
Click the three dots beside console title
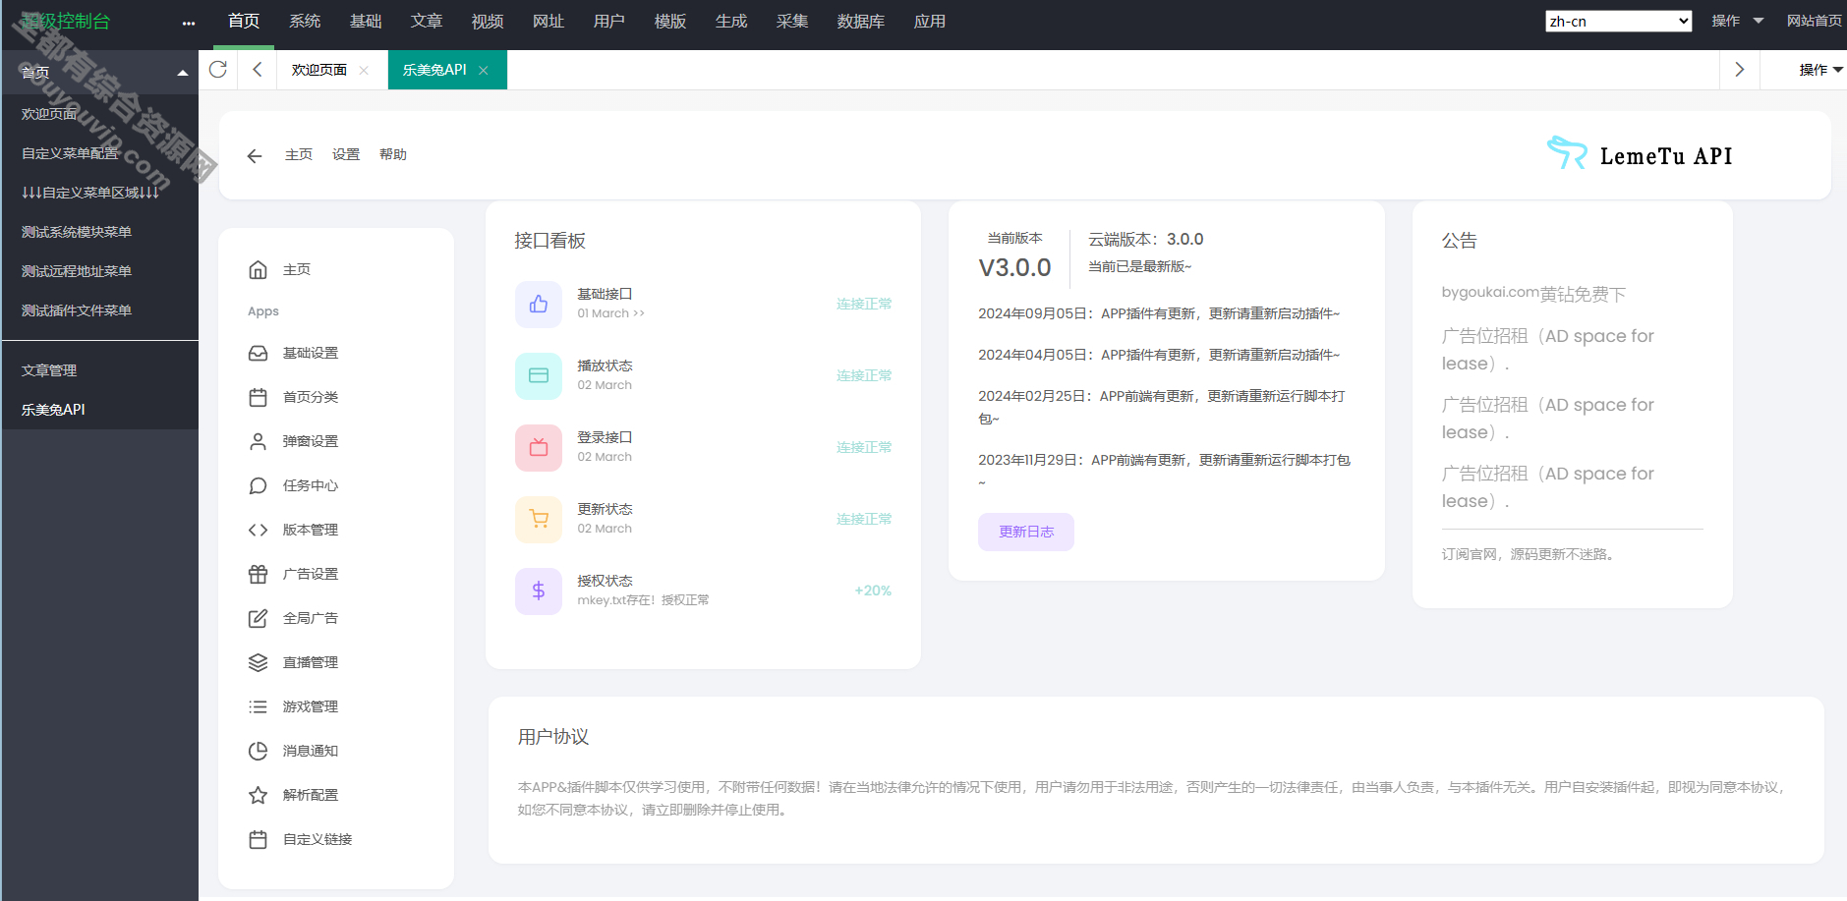coord(189,23)
